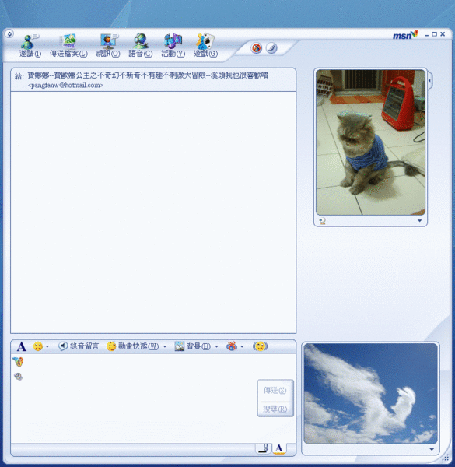Switch to text typing A tab
Image resolution: width=455 pixels, height=467 pixels.
[279, 448]
